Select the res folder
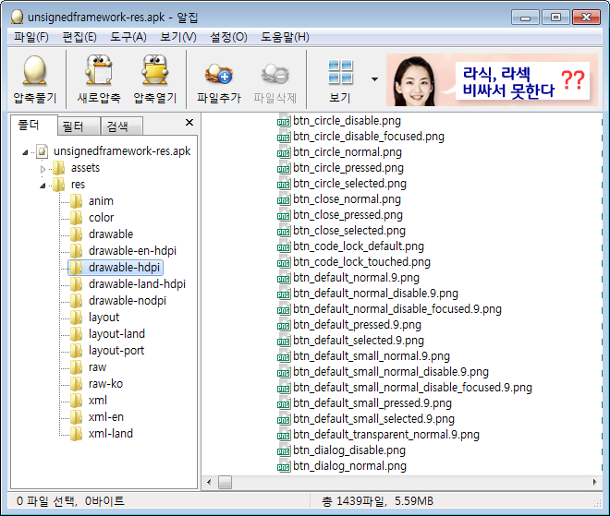The image size is (610, 516). click(78, 185)
